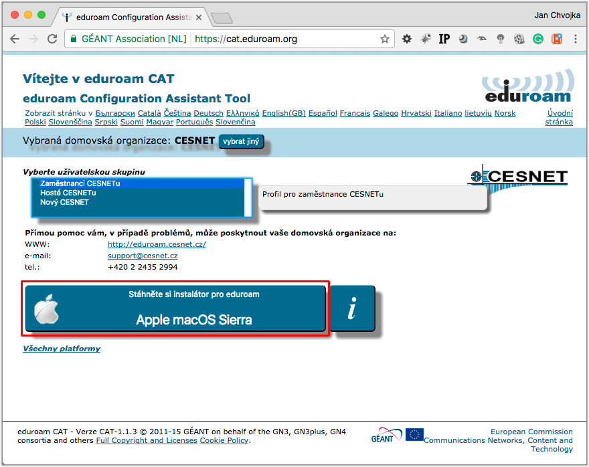This screenshot has height=467, width=589.
Task: Select Hosté CESNETu user group
Action: click(142, 193)
